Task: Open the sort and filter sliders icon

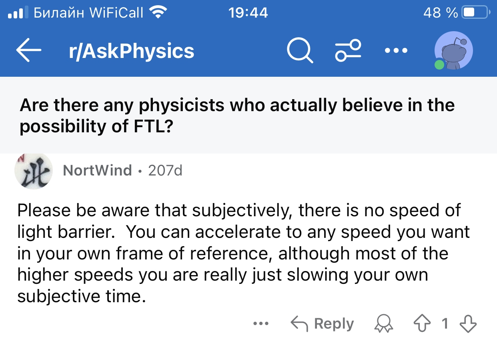Action: click(348, 51)
